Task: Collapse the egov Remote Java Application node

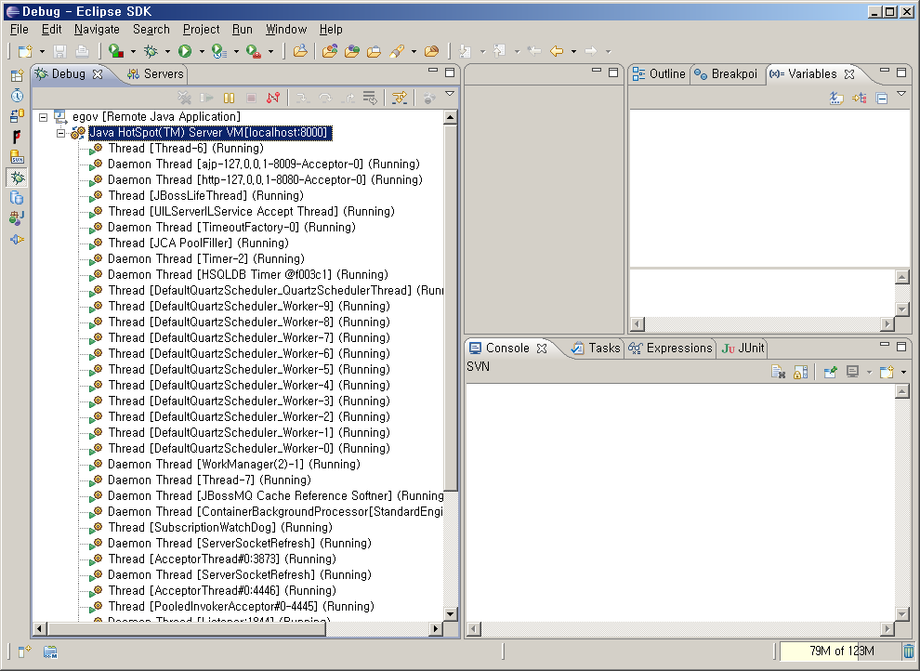Action: tap(43, 117)
